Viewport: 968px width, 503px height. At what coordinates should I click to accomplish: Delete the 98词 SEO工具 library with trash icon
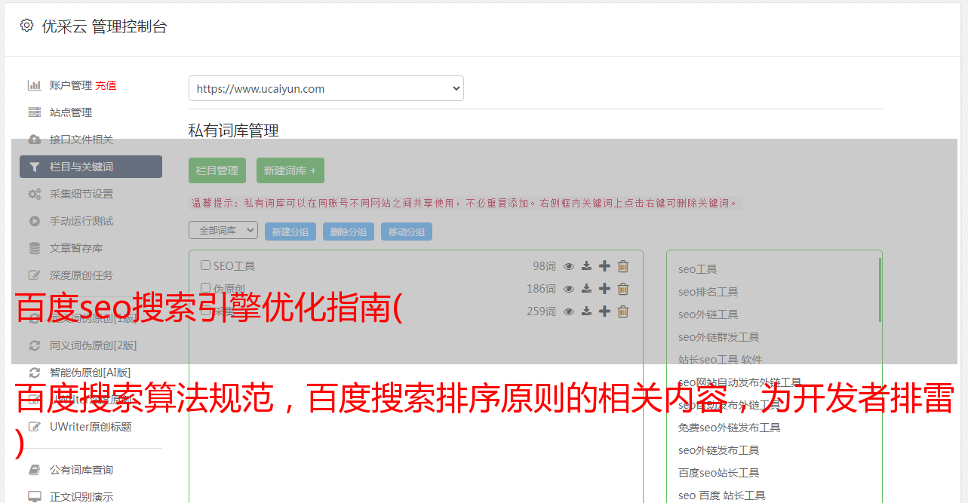click(623, 266)
